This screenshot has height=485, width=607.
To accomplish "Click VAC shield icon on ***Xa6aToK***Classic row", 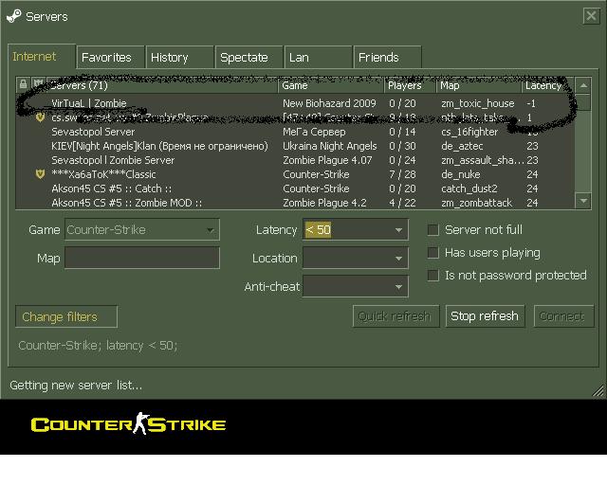I will tap(40, 174).
